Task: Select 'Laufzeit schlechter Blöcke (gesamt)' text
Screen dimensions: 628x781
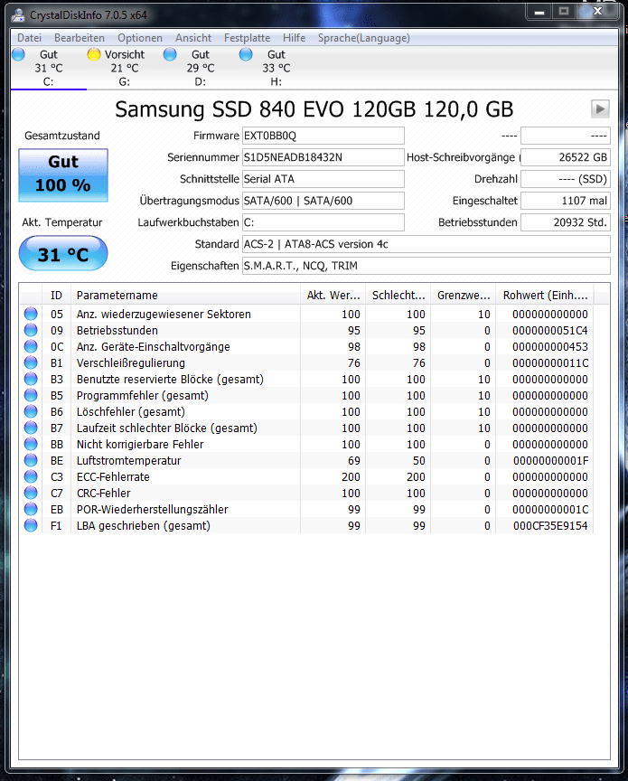Action: tap(167, 428)
